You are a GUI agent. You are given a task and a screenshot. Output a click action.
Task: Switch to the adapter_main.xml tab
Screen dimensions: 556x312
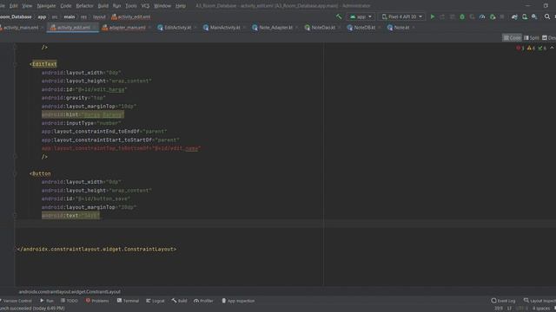(x=127, y=28)
